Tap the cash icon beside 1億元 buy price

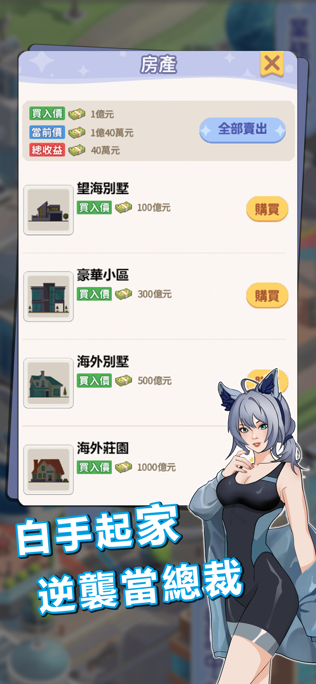(77, 114)
